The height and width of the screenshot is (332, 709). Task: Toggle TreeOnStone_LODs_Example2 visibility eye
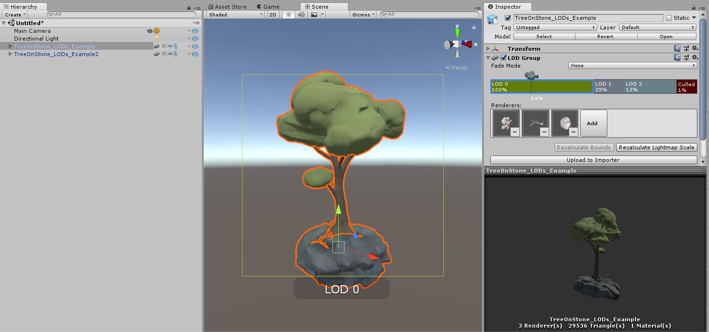[x=195, y=54]
